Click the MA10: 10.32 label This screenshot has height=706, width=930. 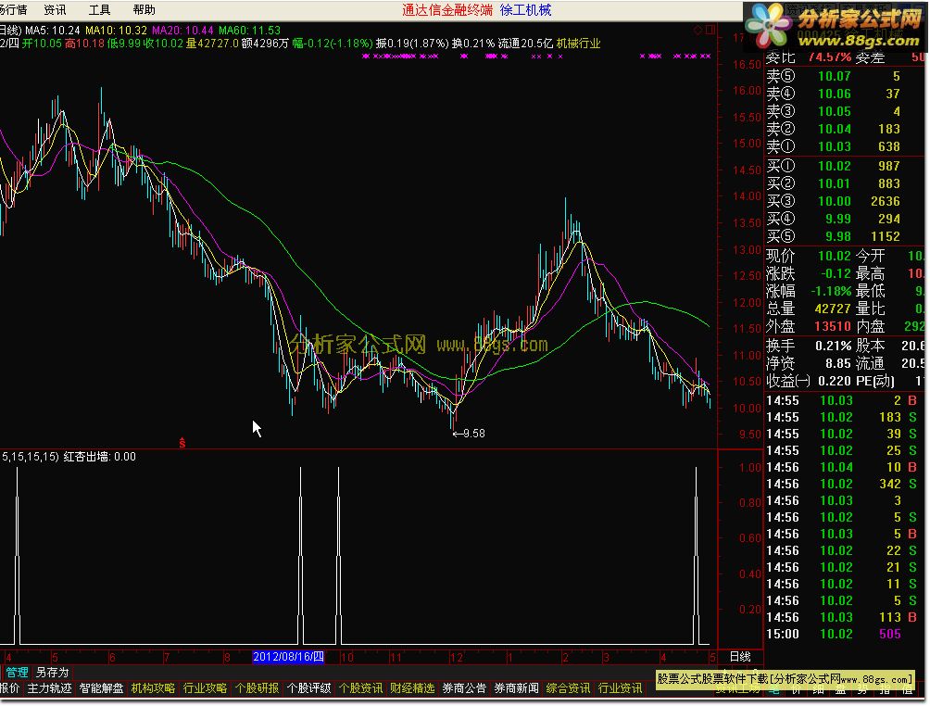pos(117,31)
